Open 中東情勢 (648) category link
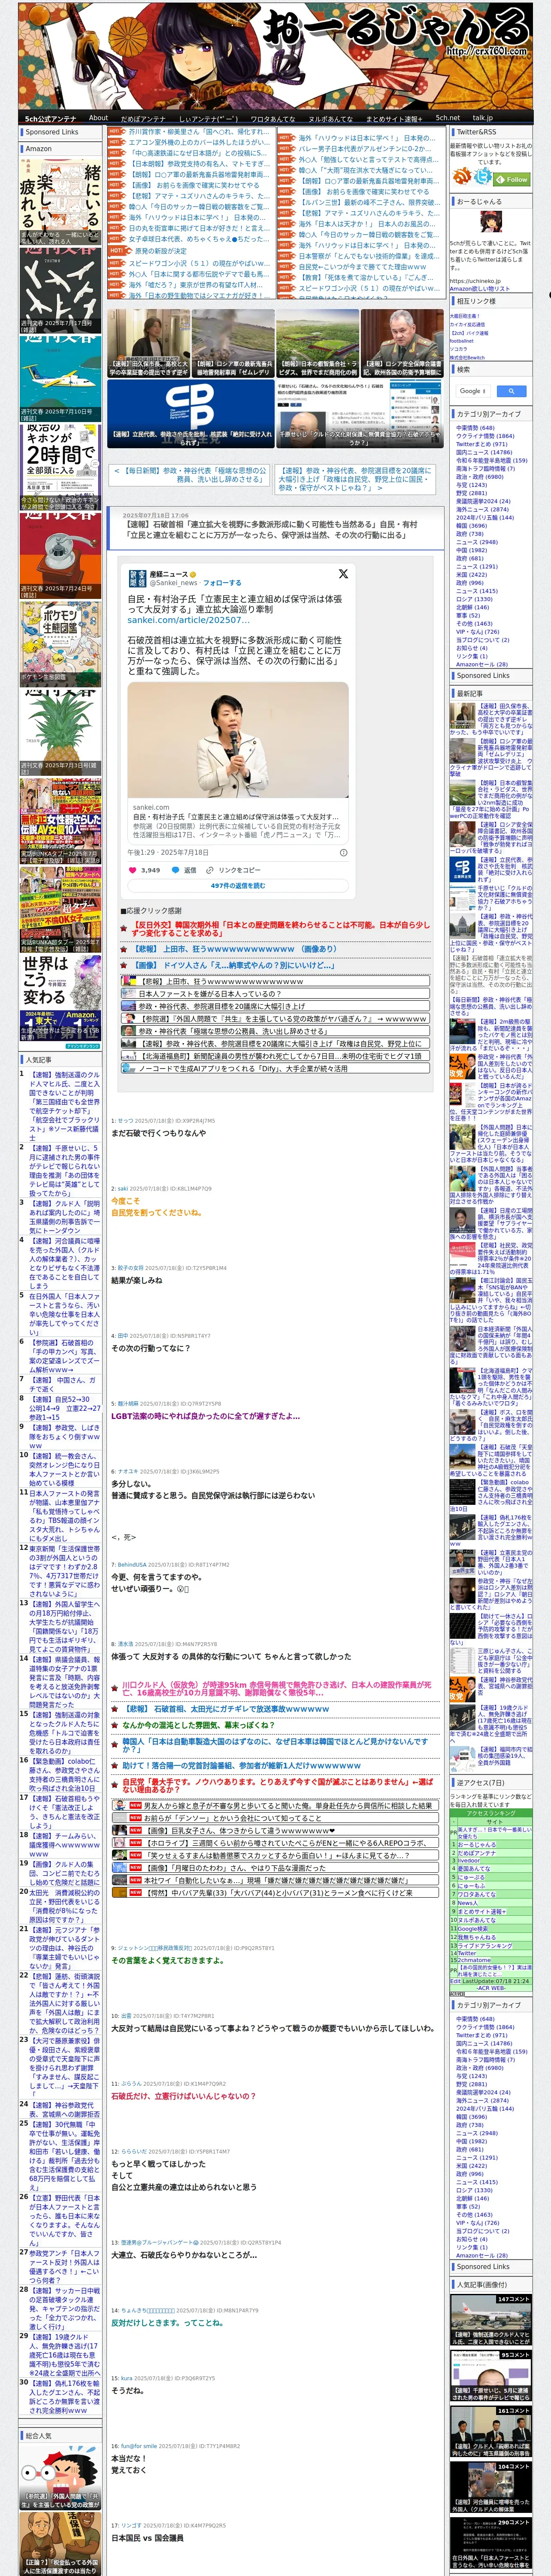The width and height of the screenshot is (551, 2576). (x=475, y=427)
